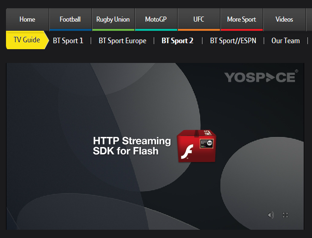Open the More Sport menu

[x=242, y=19]
